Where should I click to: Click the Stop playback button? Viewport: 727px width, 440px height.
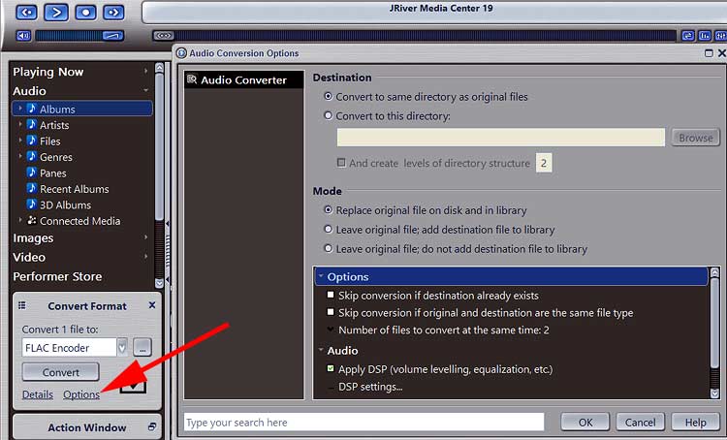pyautogui.click(x=85, y=13)
